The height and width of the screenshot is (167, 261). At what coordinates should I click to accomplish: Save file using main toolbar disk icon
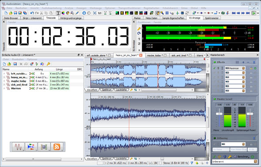15,13
